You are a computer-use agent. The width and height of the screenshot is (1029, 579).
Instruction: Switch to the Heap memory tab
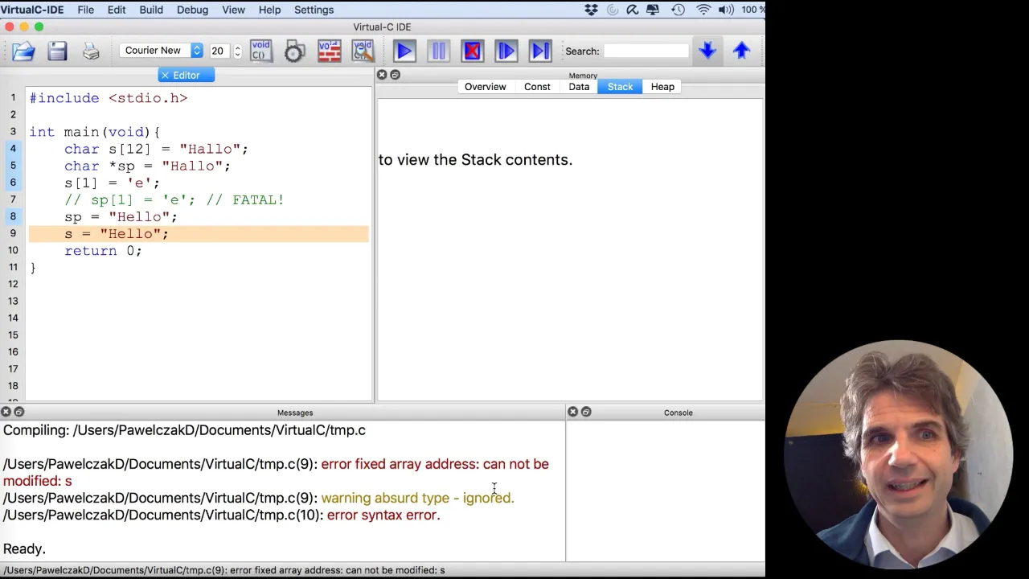tap(662, 86)
